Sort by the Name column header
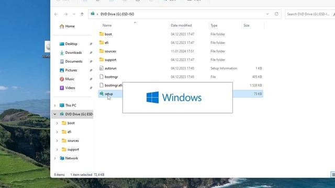 (107, 26)
